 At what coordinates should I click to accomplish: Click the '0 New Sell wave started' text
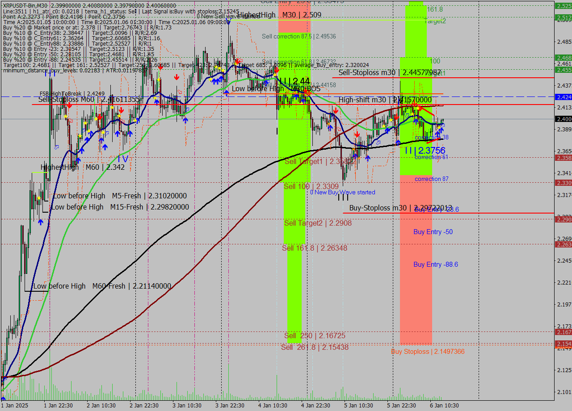coord(228,16)
